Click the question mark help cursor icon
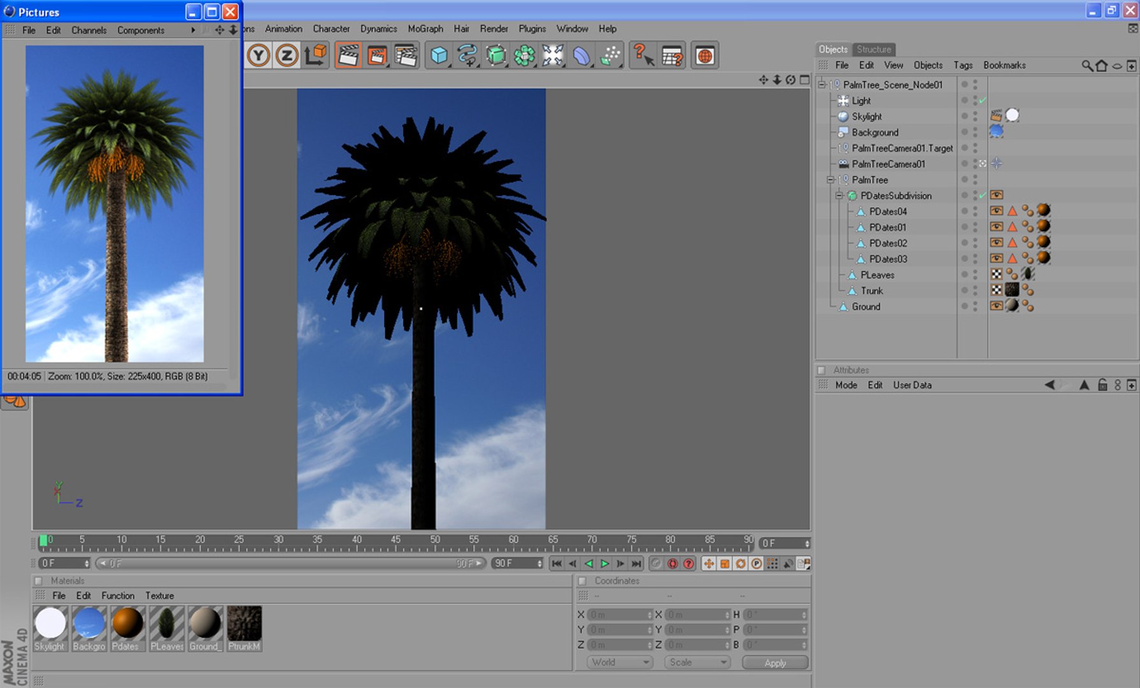 click(x=643, y=56)
